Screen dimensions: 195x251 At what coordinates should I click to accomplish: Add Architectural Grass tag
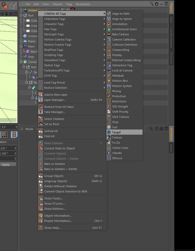(x=125, y=29)
